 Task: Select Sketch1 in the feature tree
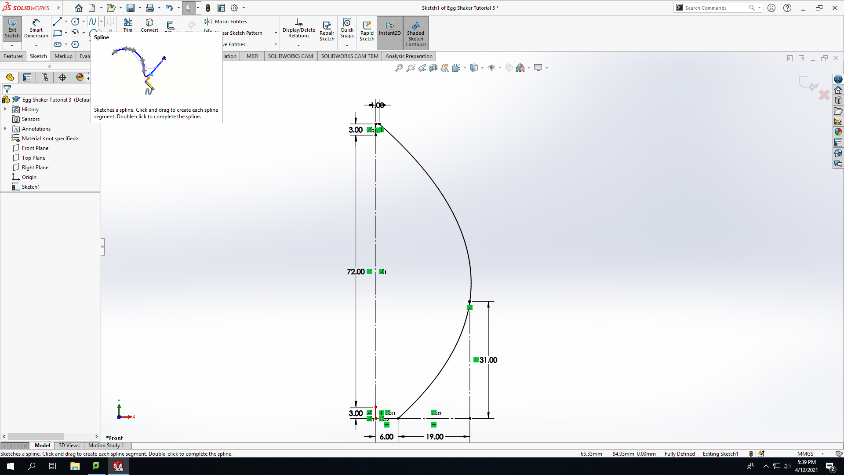[x=31, y=187]
